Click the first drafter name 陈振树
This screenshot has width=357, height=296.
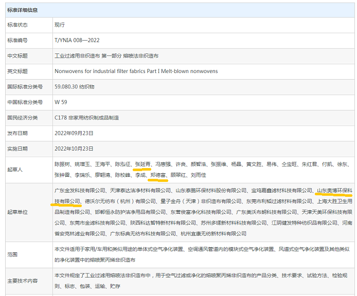pyautogui.click(x=62, y=164)
